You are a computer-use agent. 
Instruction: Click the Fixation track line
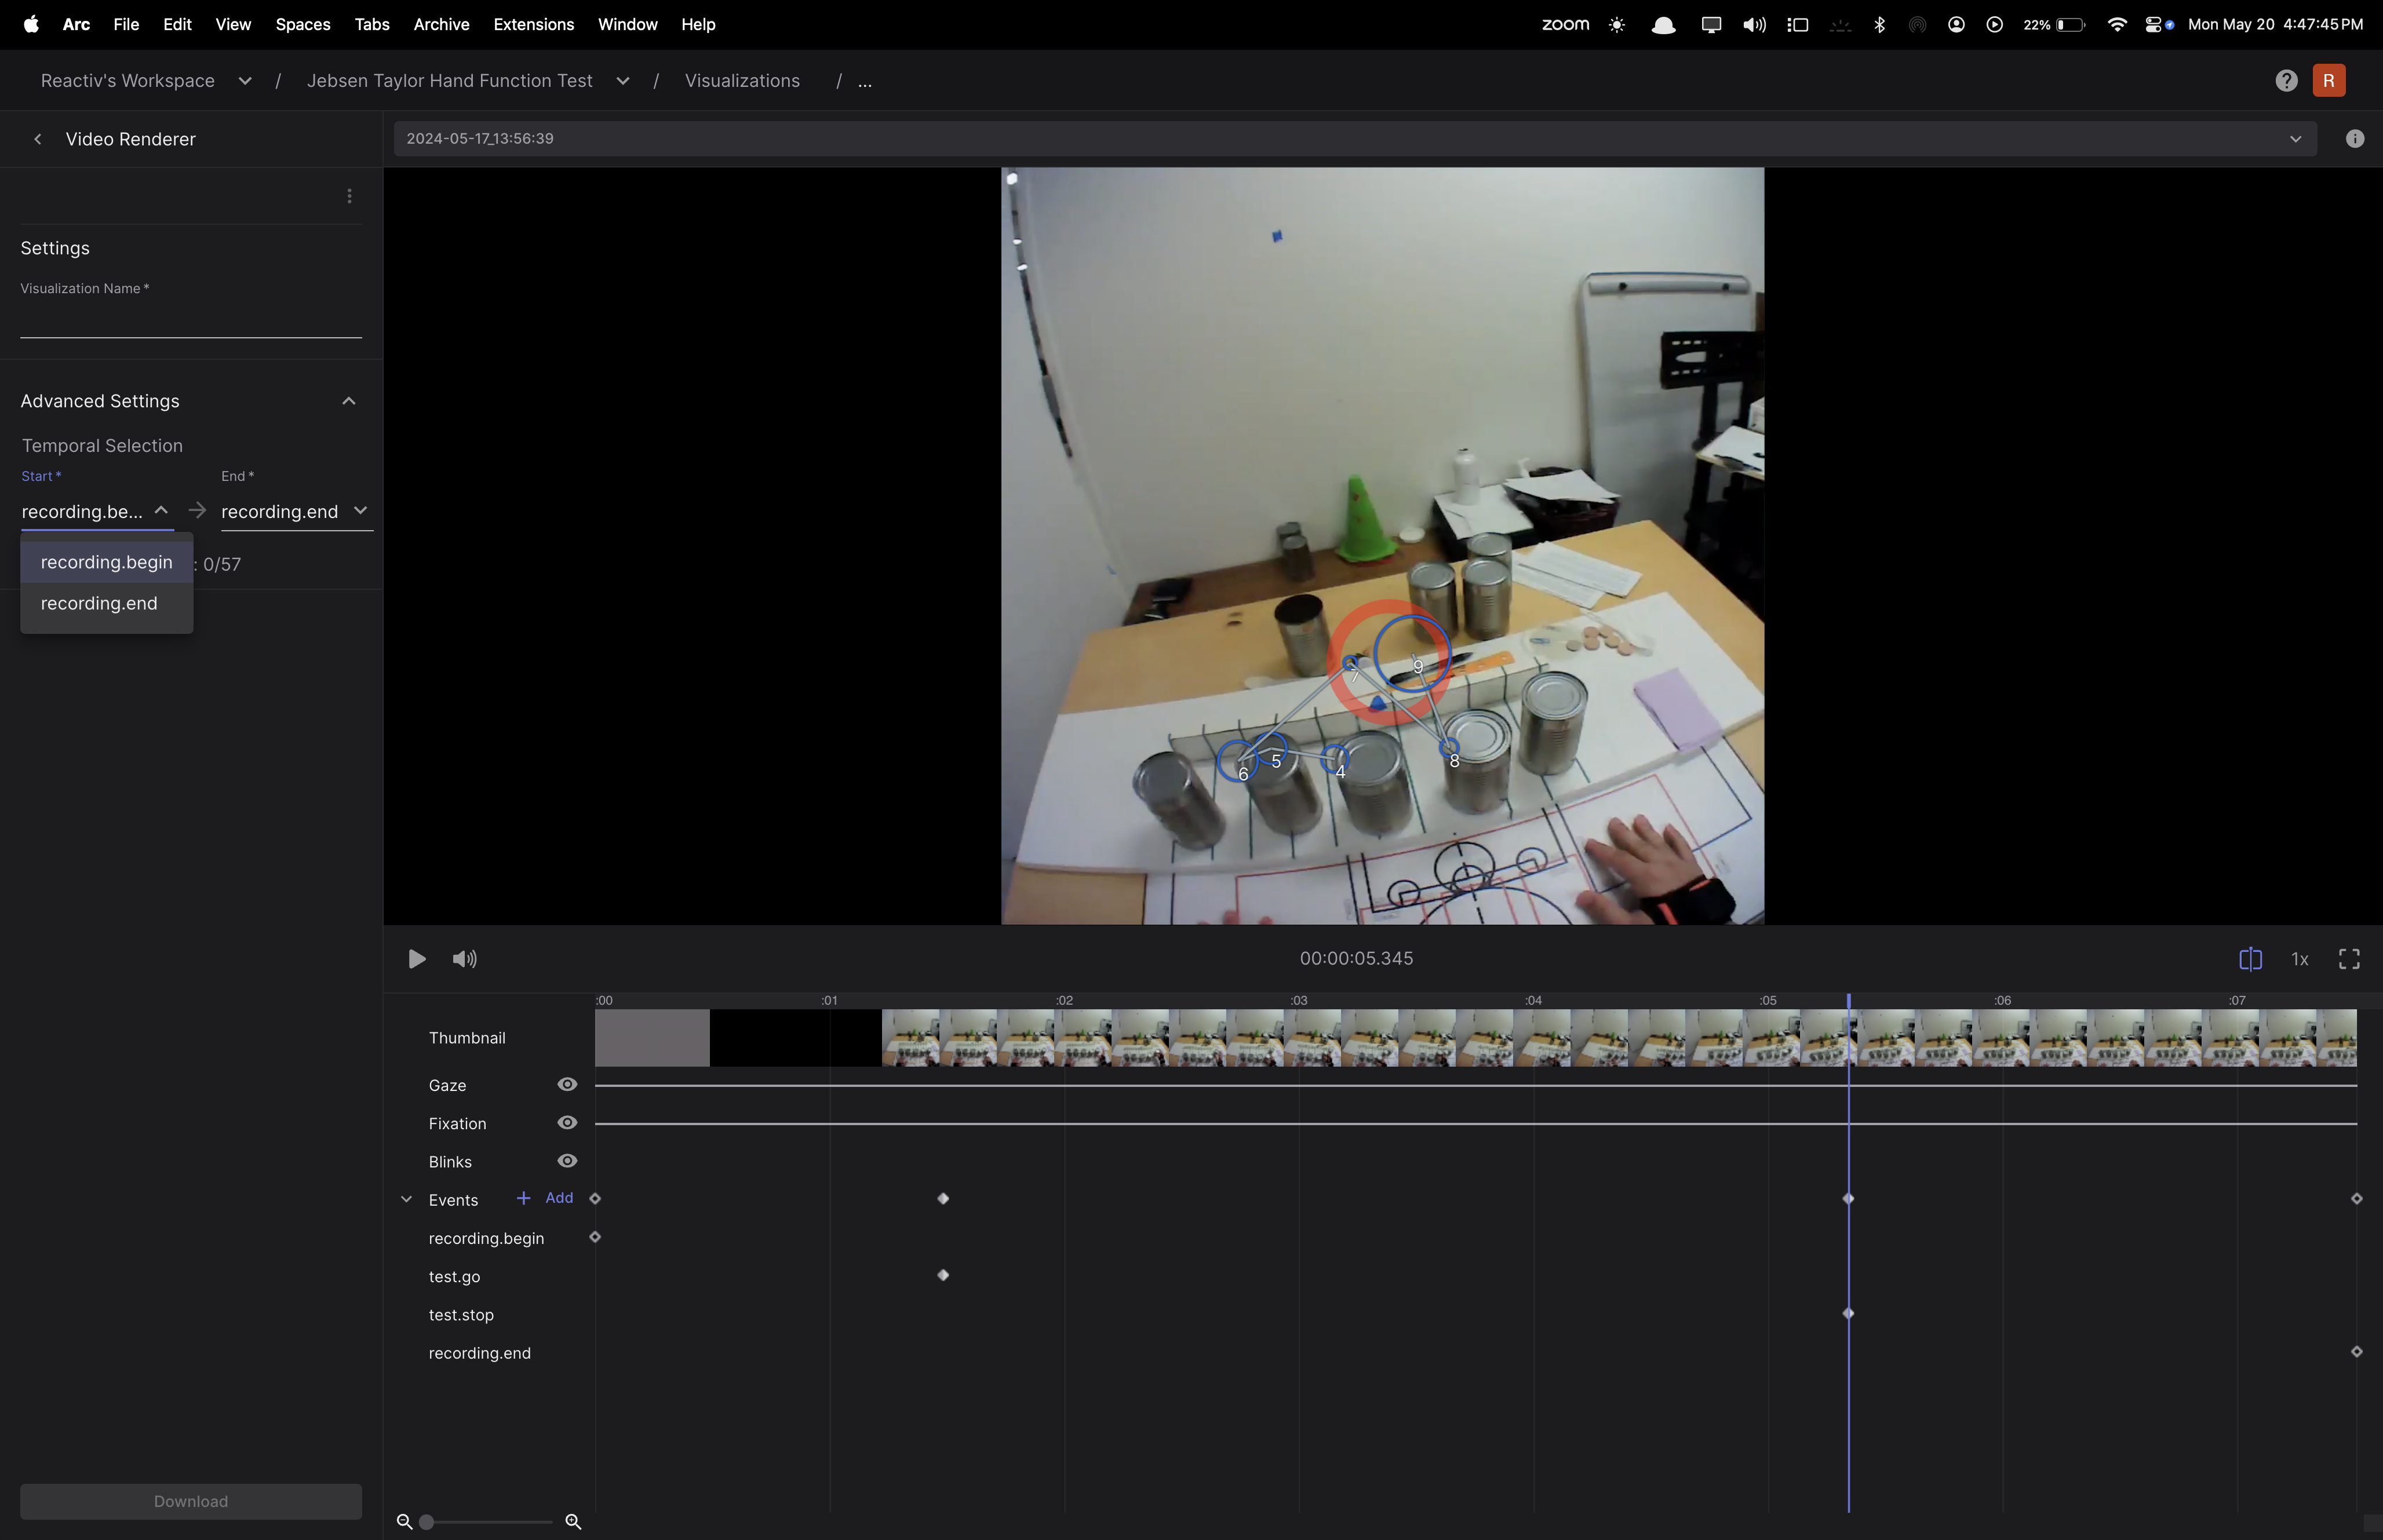pos(1476,1123)
